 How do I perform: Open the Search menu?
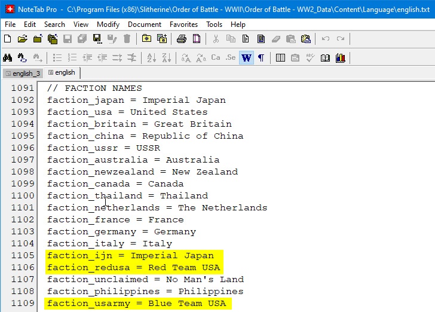coord(54,25)
